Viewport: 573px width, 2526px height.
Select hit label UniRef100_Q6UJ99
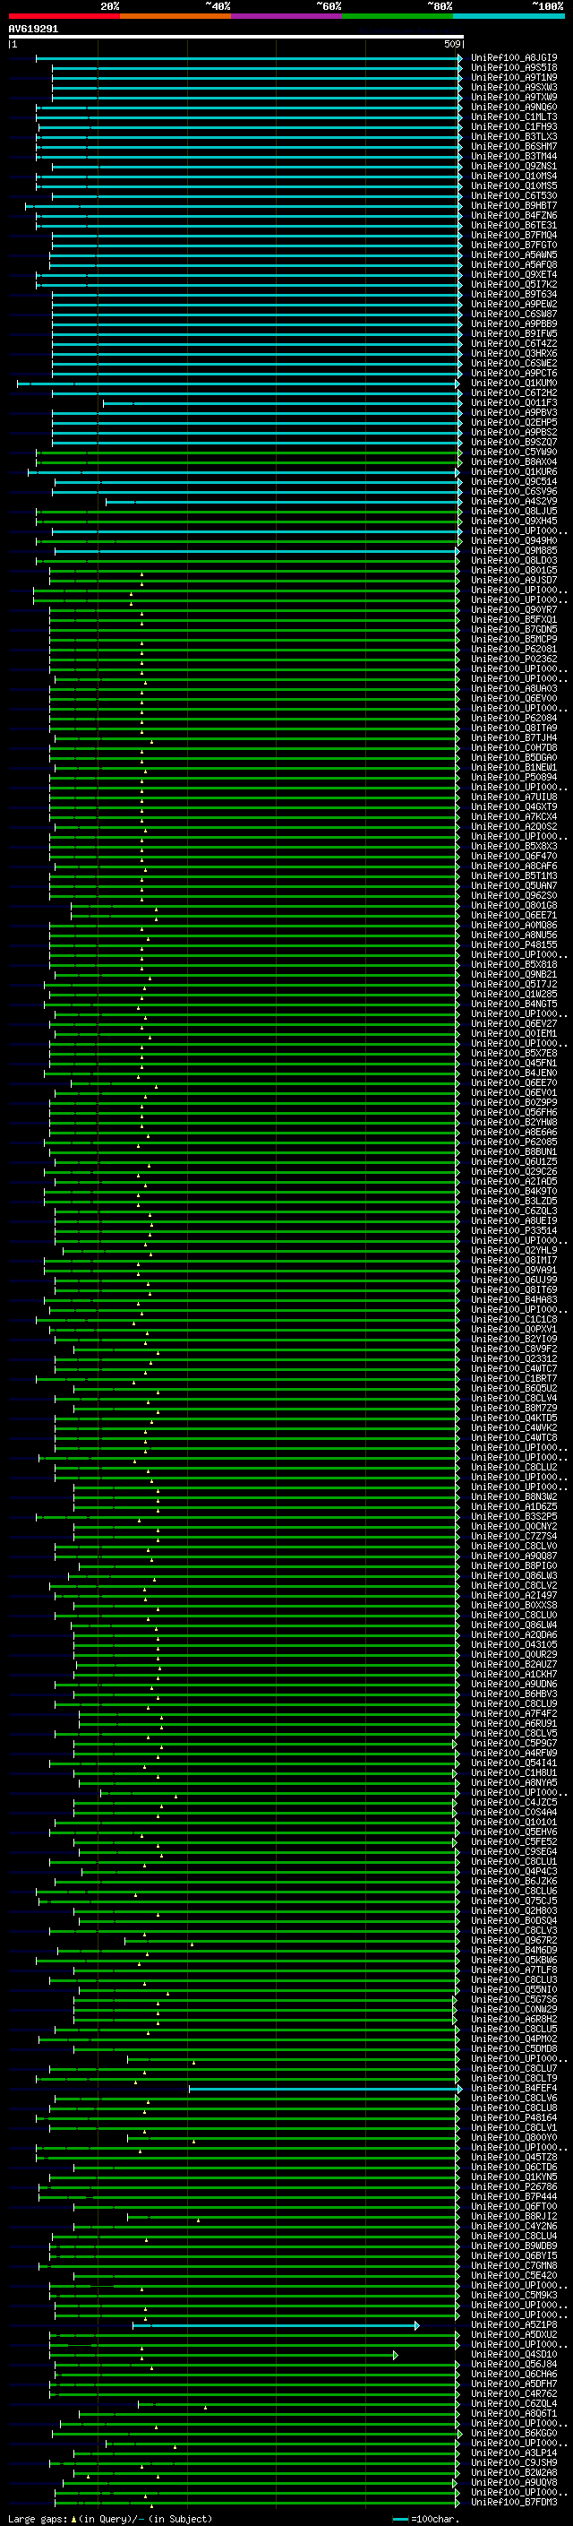click(x=514, y=1280)
